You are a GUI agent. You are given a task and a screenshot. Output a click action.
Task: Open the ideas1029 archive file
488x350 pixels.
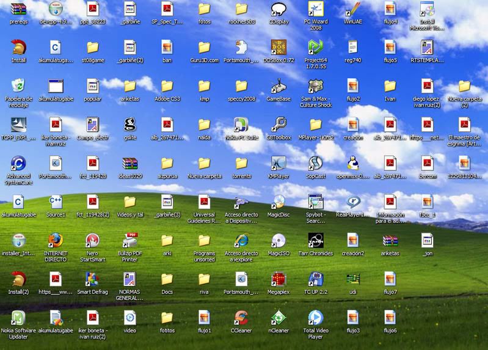coord(129,163)
